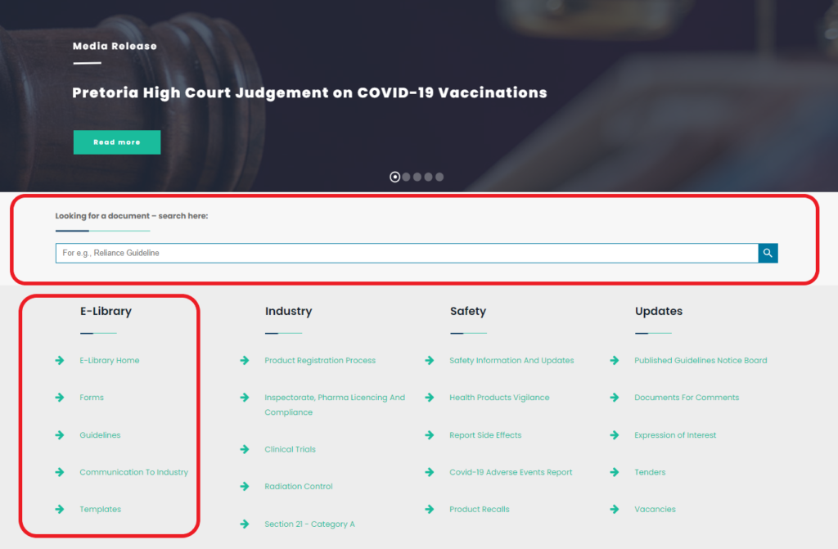Click the arrow icon next to Clinical Trials
The width and height of the screenshot is (838, 549).
pos(245,449)
